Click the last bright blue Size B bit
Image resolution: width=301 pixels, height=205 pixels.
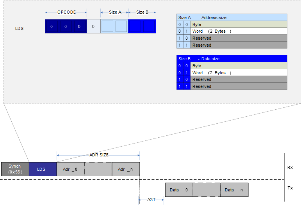point(148,26)
